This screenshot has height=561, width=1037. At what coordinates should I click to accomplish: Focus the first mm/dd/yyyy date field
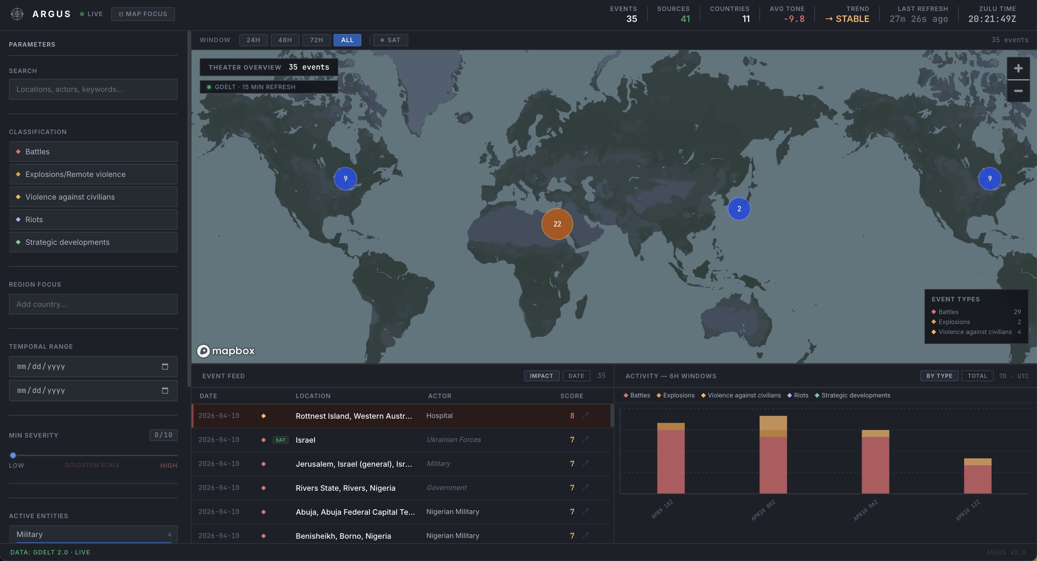point(93,366)
